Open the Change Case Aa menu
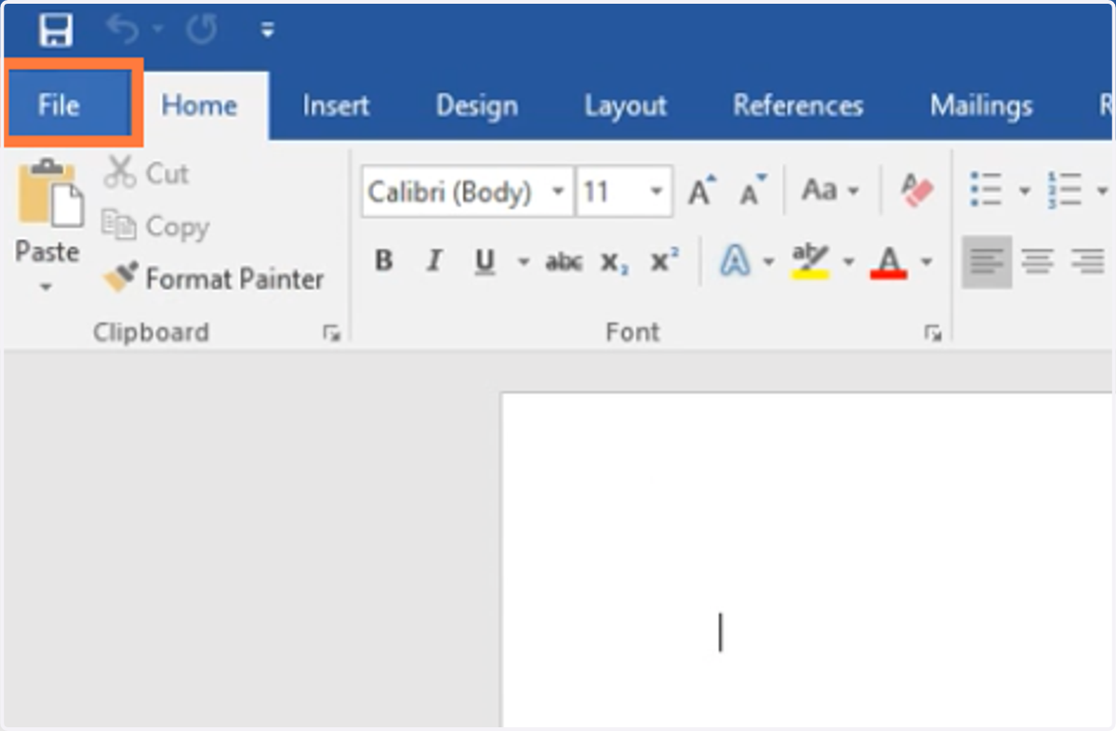This screenshot has height=731, width=1116. tap(830, 191)
